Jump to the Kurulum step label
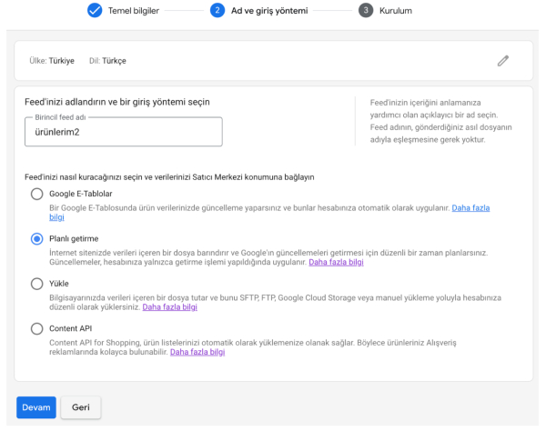The width and height of the screenshot is (546, 431). (395, 11)
